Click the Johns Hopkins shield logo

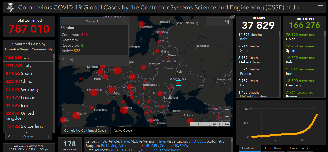10,7
